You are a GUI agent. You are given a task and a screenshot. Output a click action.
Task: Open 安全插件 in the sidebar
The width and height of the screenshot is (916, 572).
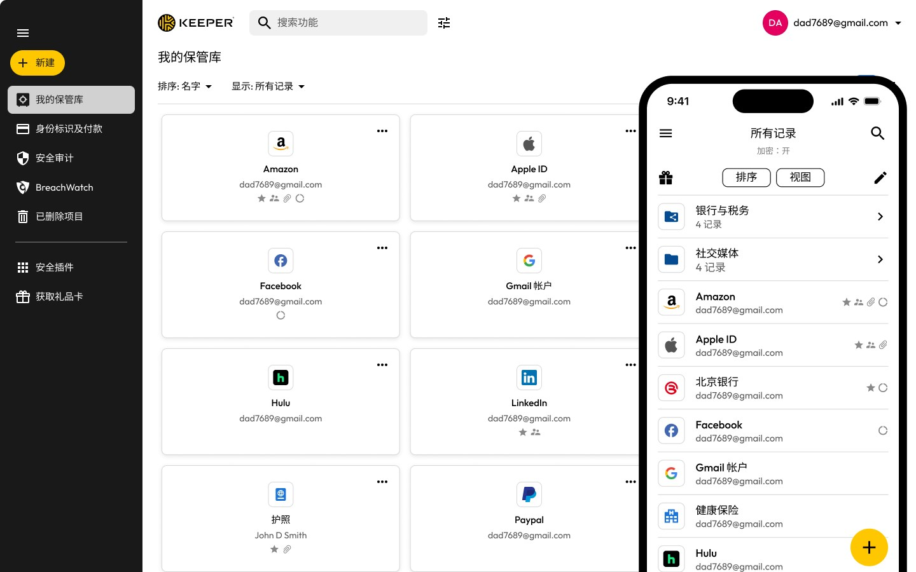[x=71, y=268]
